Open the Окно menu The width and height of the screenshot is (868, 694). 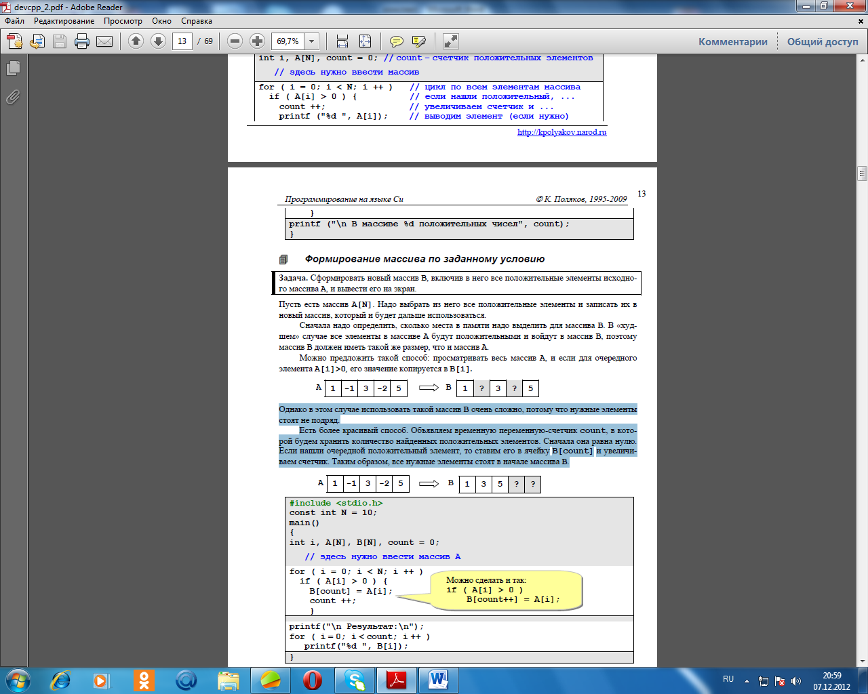[162, 21]
